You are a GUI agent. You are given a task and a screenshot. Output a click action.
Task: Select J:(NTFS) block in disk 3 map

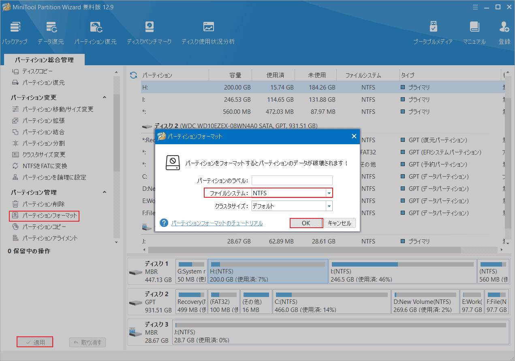click(x=340, y=332)
